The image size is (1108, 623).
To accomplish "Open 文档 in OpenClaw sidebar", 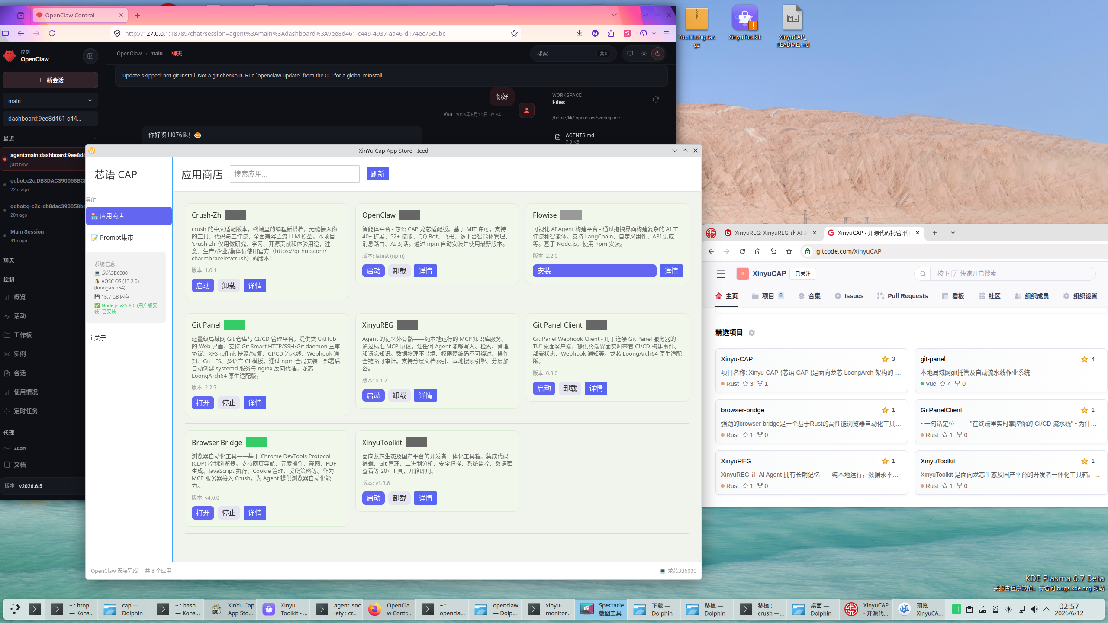I will [20, 465].
